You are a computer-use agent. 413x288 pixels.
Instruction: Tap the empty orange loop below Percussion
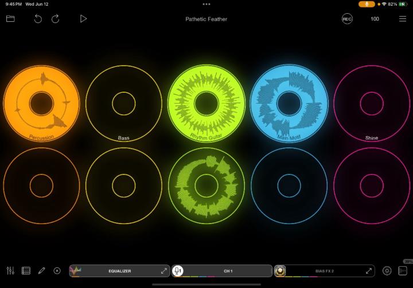(x=41, y=186)
